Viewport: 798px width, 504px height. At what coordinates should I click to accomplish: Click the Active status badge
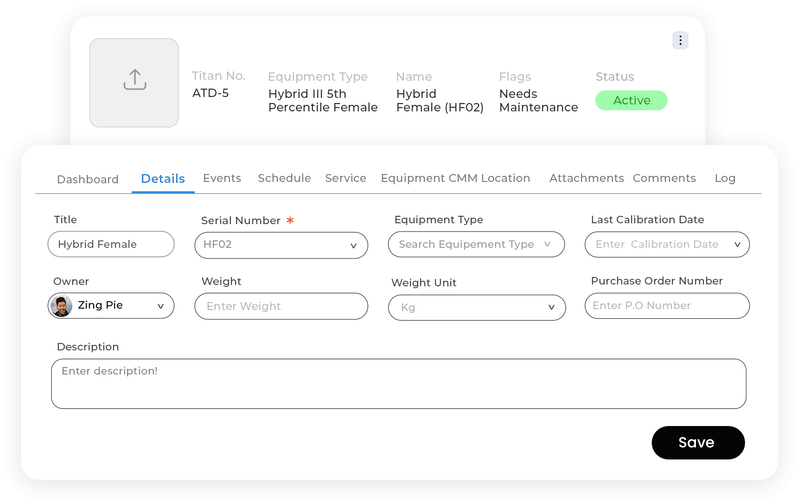631,100
